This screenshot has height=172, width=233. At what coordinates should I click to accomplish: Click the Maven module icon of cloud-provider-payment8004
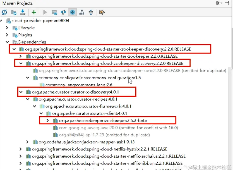point(8,21)
